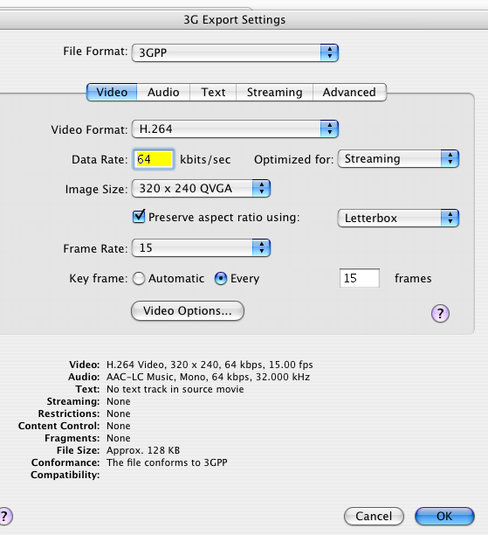Viewport: 488px width, 535px height.
Task: Open the Frame Rate dropdown showing 15
Action: 201,247
